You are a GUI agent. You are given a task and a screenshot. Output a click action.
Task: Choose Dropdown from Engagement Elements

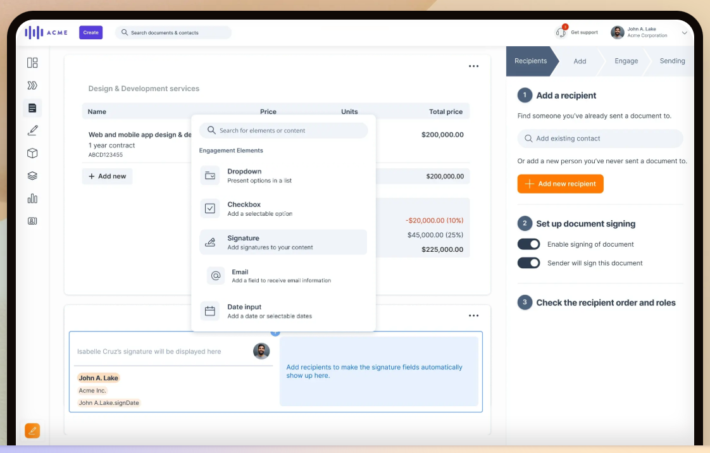[283, 176]
